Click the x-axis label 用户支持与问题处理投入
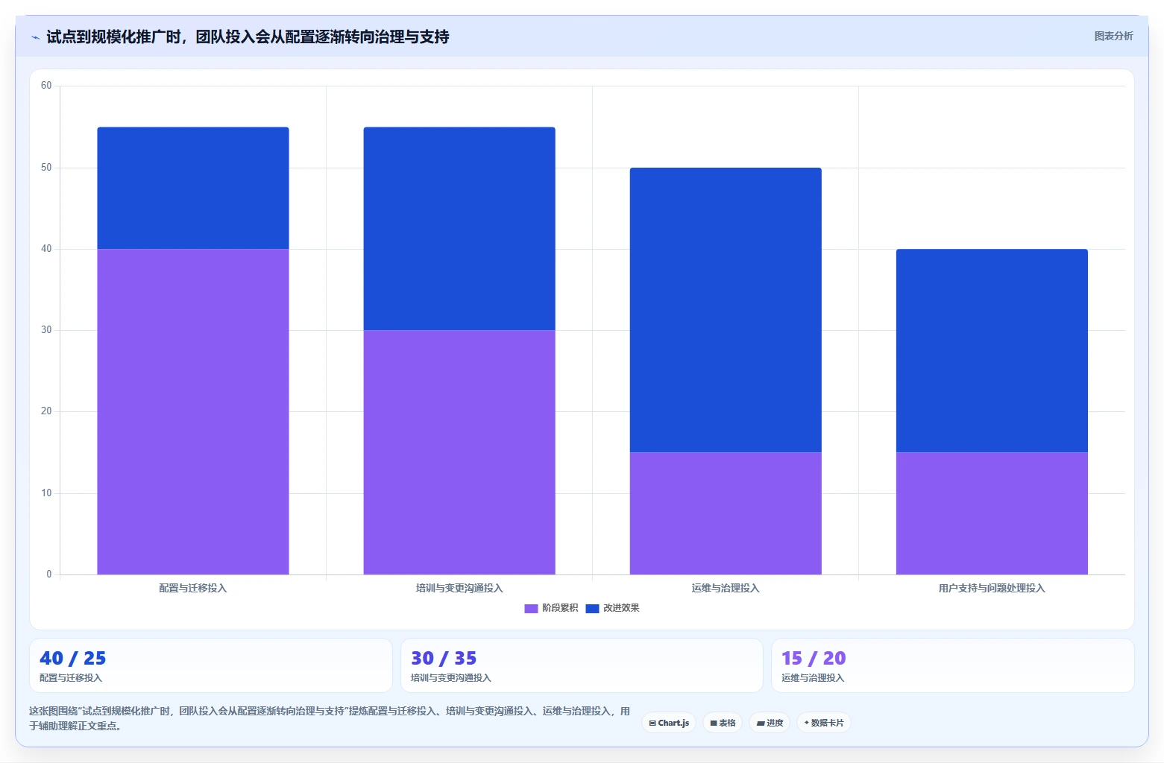 [992, 588]
